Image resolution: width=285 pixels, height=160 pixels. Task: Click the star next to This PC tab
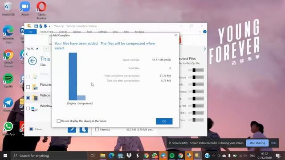click(x=37, y=48)
